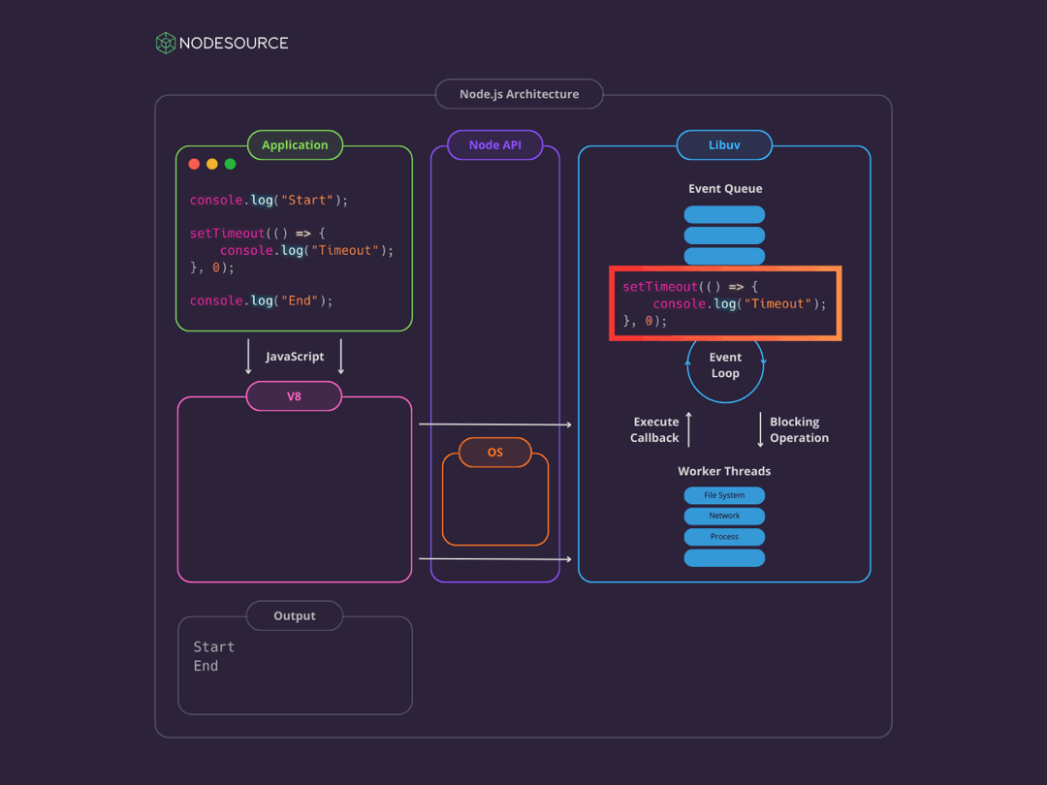The height and width of the screenshot is (785, 1047).
Task: Click the highlighted setTimeout code box
Action: tap(724, 303)
